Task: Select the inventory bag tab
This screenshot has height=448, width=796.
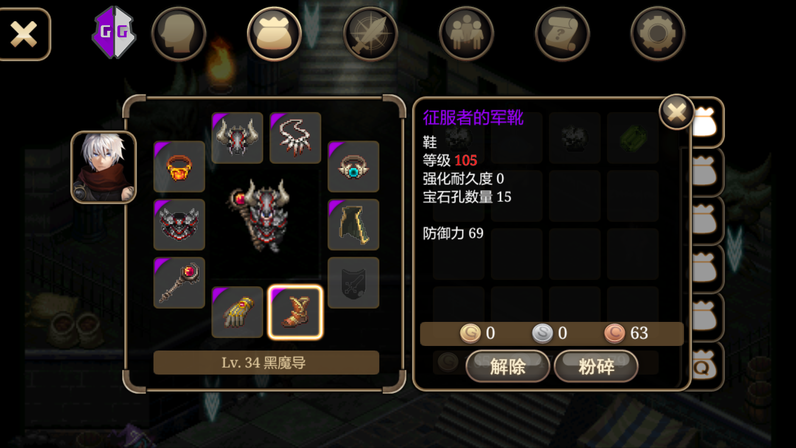Action: coord(274,34)
